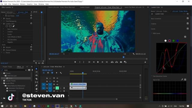Open Full playback resolution dropdown
Image resolution: width=192 pixels, height=108 pixels.
127,54
